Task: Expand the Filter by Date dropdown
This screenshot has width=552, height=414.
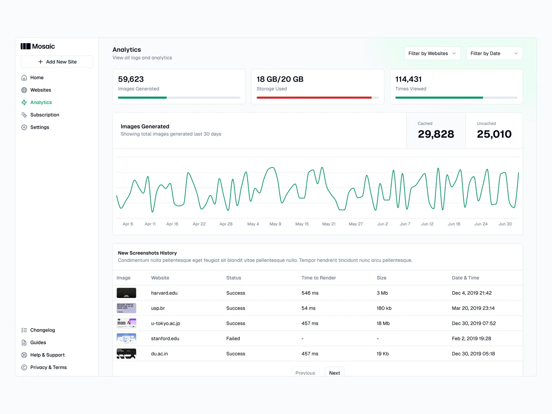Action: point(494,53)
